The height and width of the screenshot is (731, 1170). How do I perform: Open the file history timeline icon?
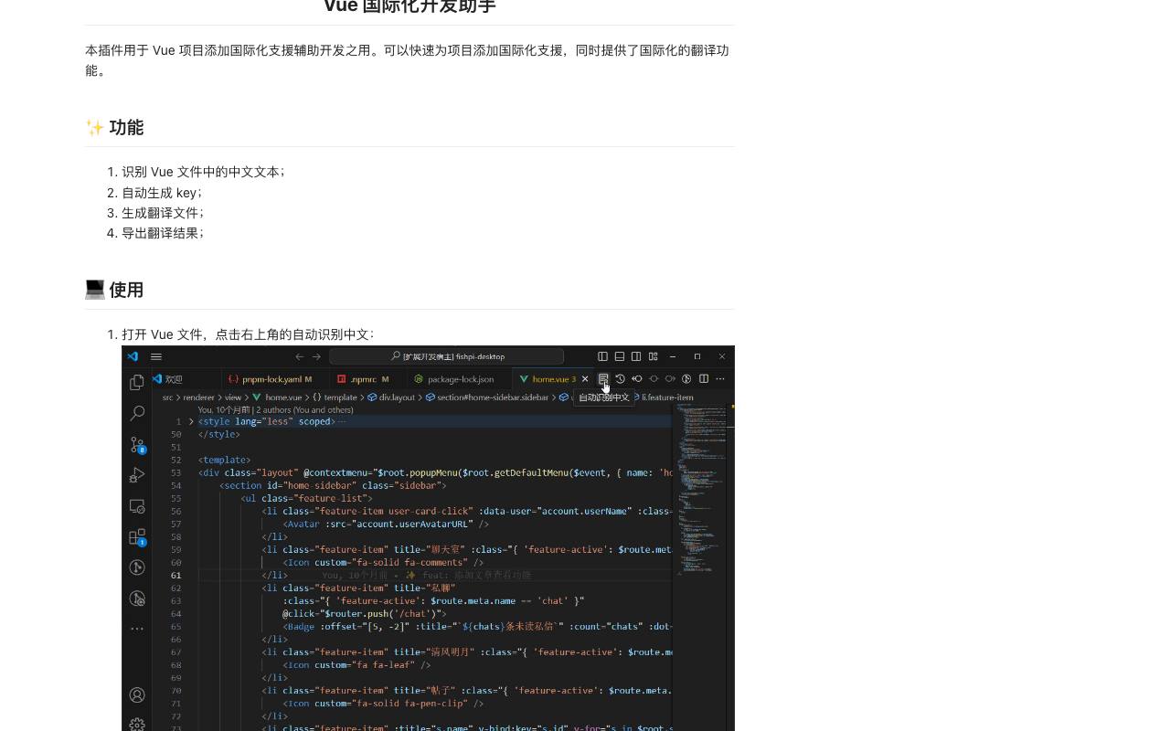[620, 378]
